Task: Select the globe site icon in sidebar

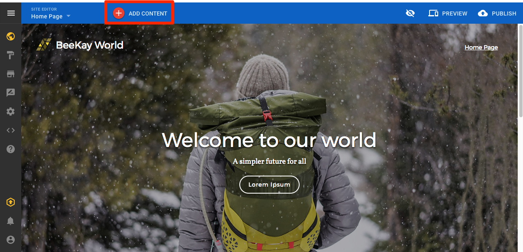Action: pyautogui.click(x=11, y=36)
